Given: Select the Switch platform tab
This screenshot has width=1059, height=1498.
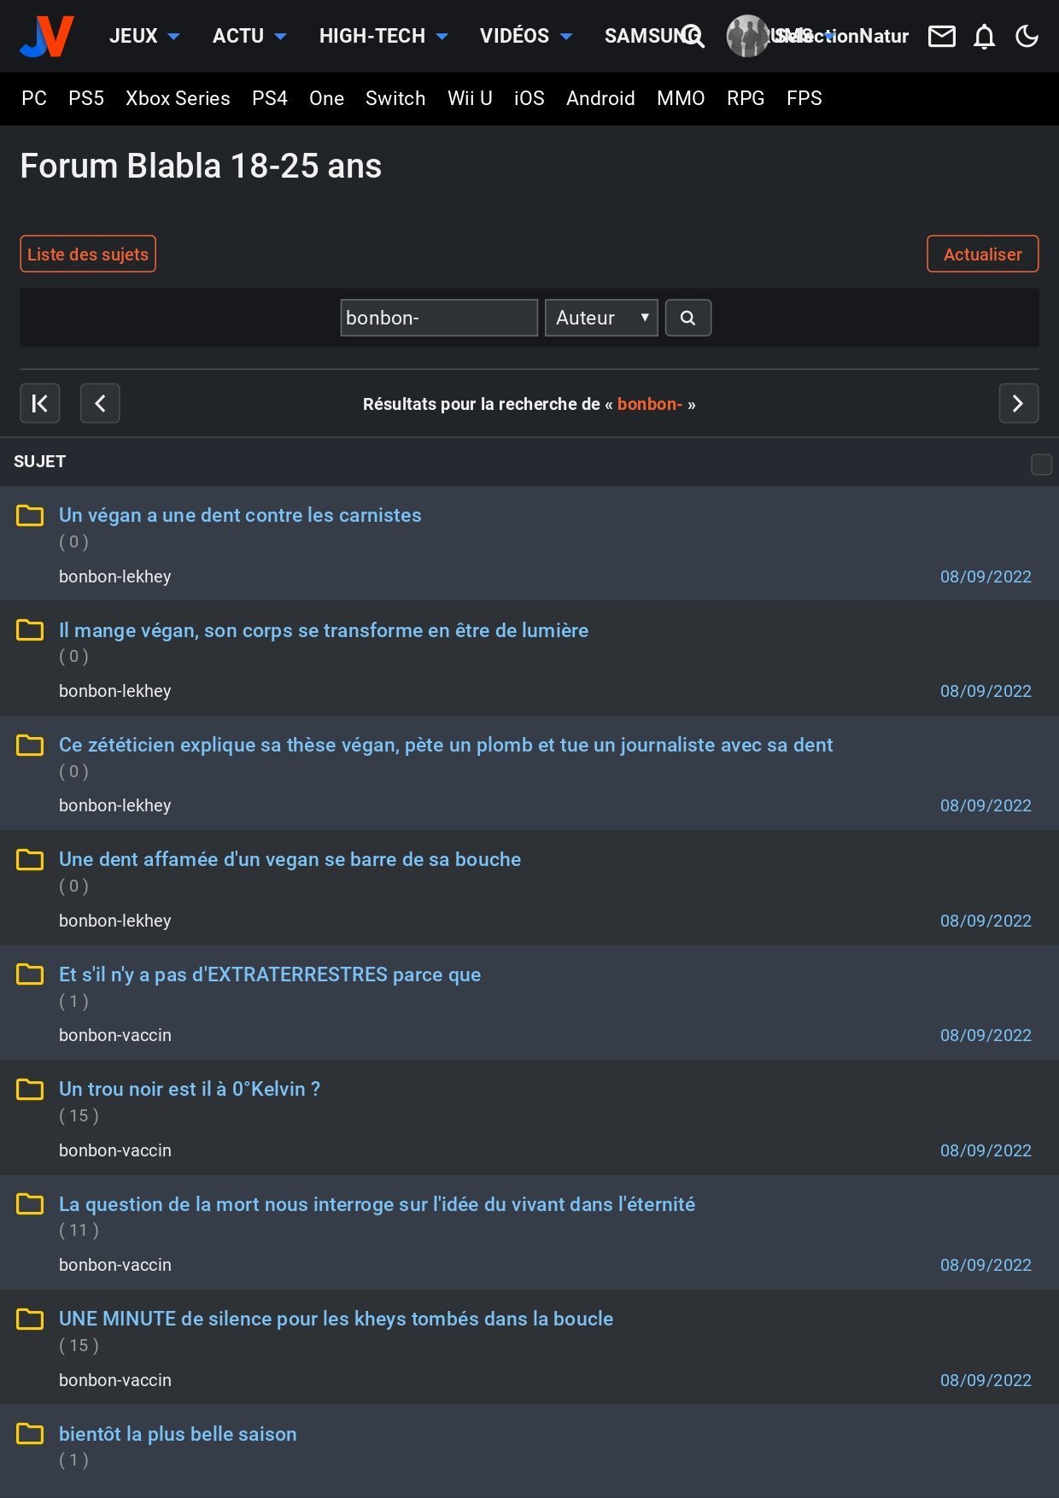Looking at the screenshot, I should [x=395, y=98].
